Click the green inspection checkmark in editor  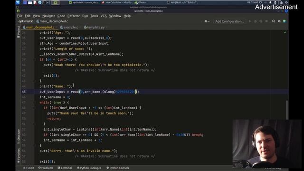[x=285, y=32]
